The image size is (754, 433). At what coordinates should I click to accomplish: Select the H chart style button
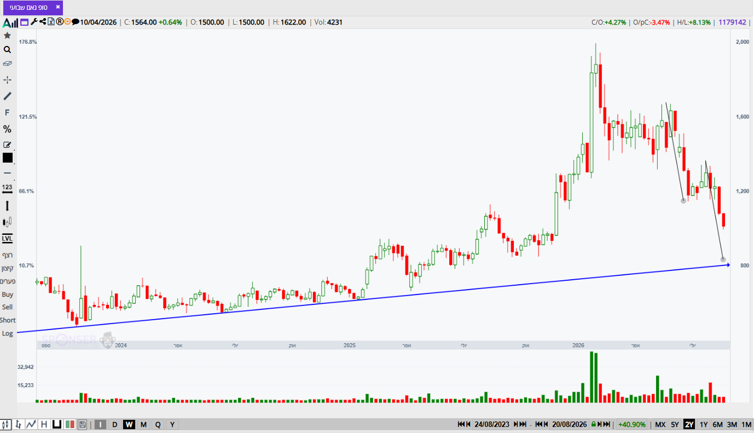pos(44,424)
